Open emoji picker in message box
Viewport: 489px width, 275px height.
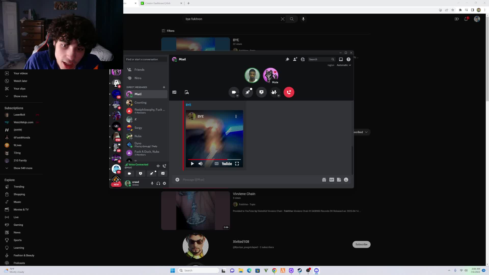346,180
